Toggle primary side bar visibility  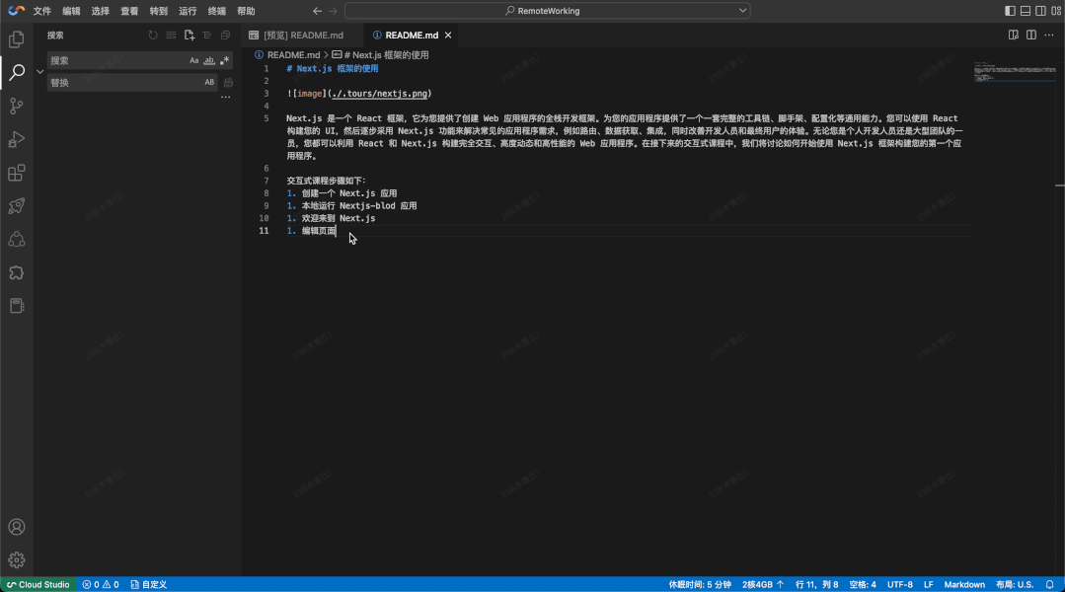(x=1010, y=11)
